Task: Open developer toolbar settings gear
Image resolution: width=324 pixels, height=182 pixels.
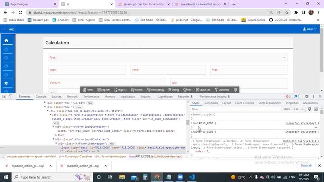Action: 236,90
